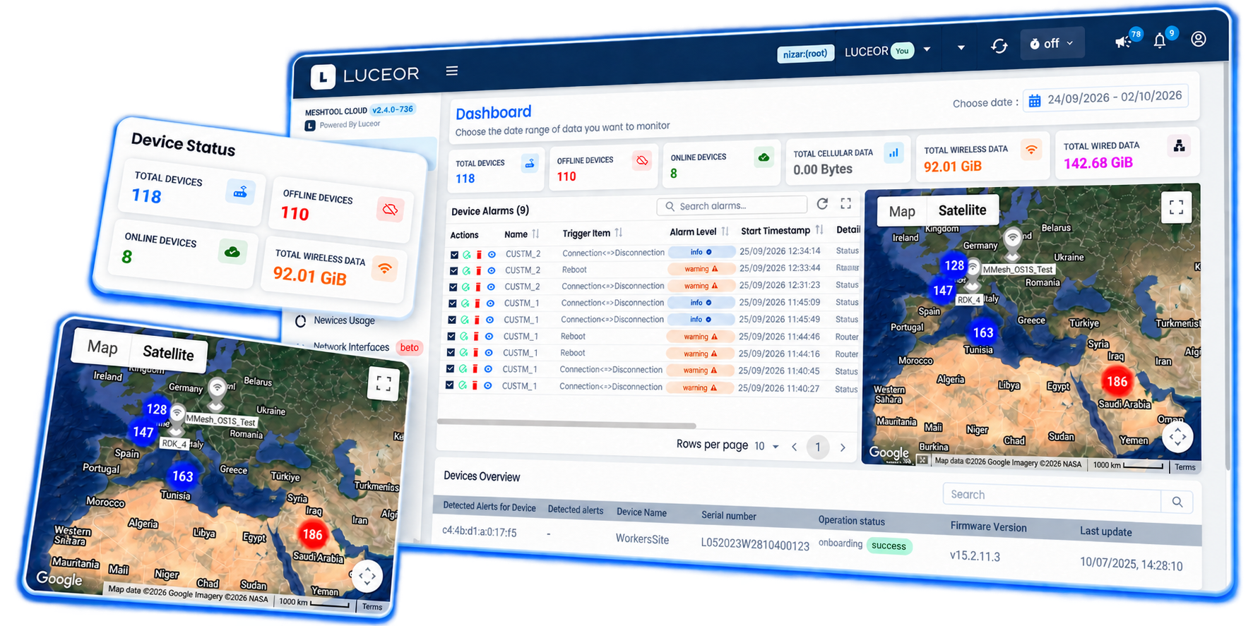Screen dimensions: 1253x626
Task: Click the eye icon on the 12:31:23 alarm
Action: (490, 287)
